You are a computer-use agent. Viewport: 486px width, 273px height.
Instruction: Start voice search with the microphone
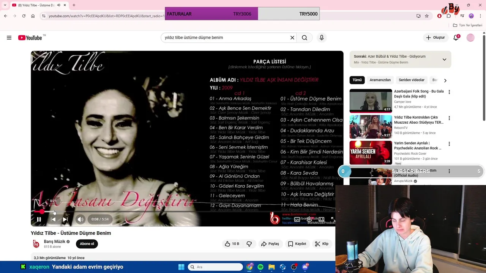coord(322,38)
